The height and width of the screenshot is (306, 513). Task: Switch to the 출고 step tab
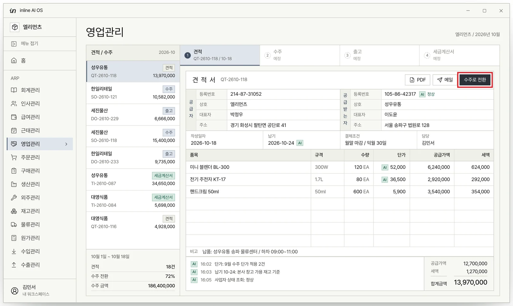[x=380, y=55]
